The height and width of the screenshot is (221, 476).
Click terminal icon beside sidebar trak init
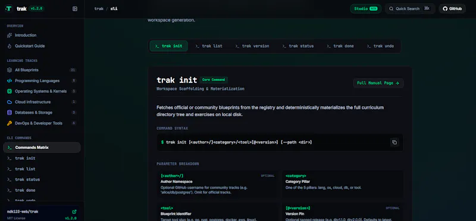(x=10, y=158)
